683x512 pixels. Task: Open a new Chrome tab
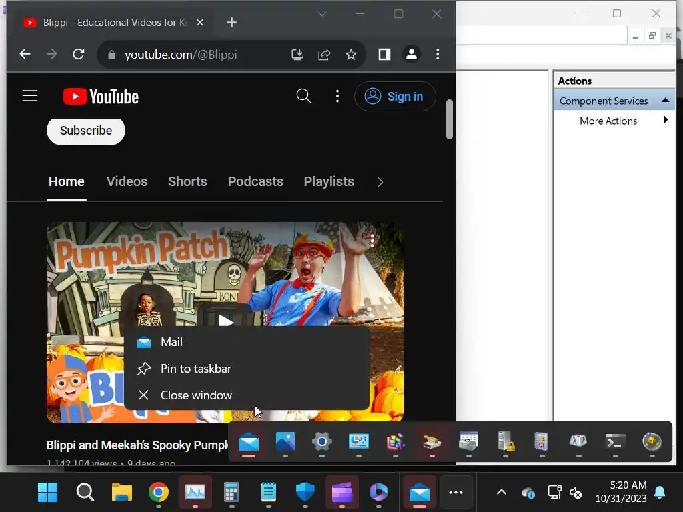[x=231, y=22]
